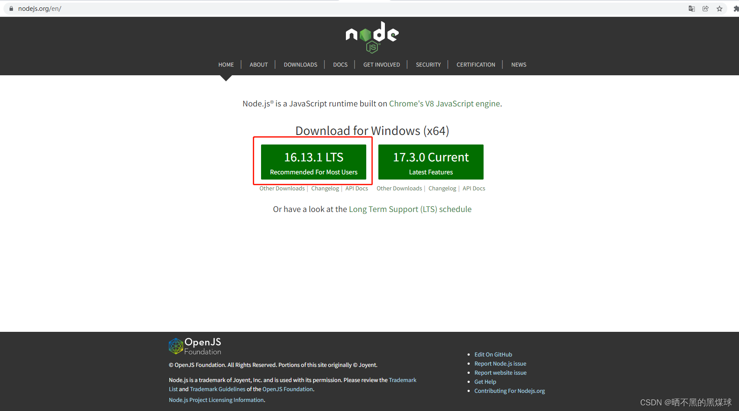Open API Docs for the LTS version

pyautogui.click(x=357, y=188)
